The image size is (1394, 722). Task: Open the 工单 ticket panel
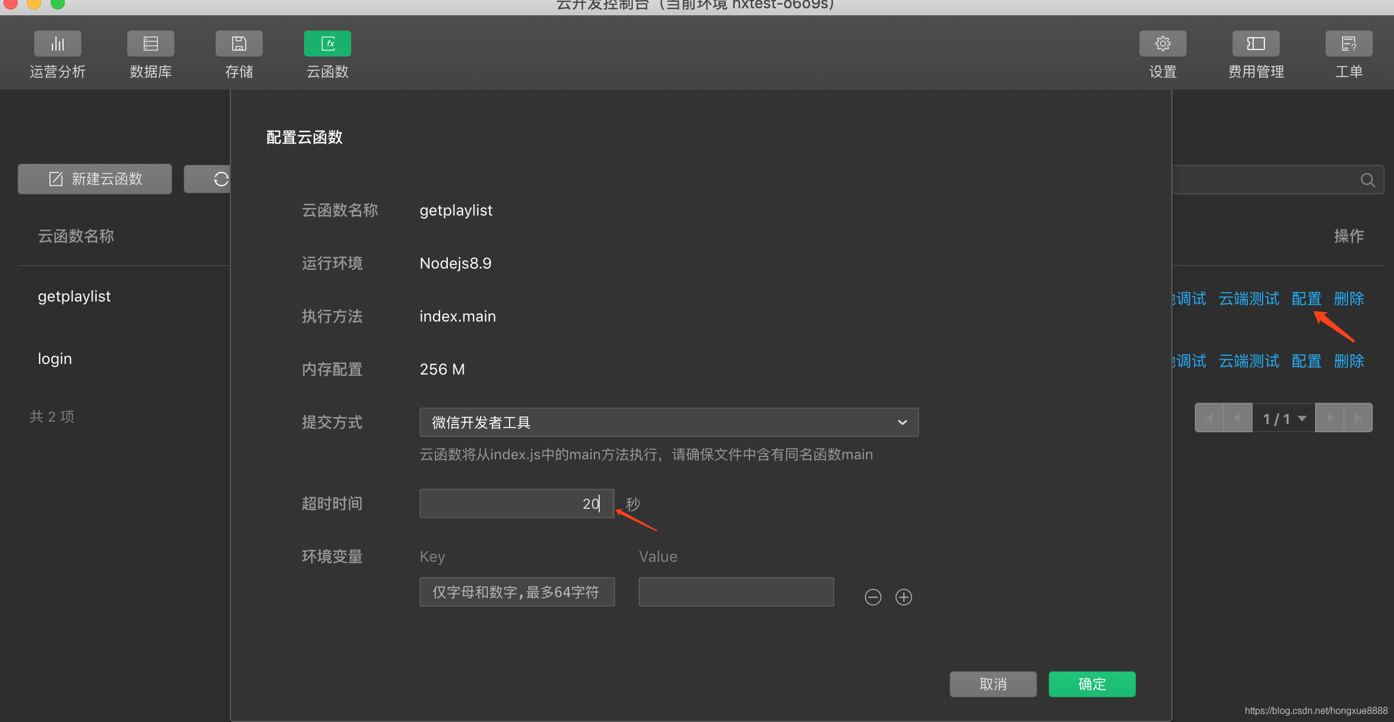1349,55
